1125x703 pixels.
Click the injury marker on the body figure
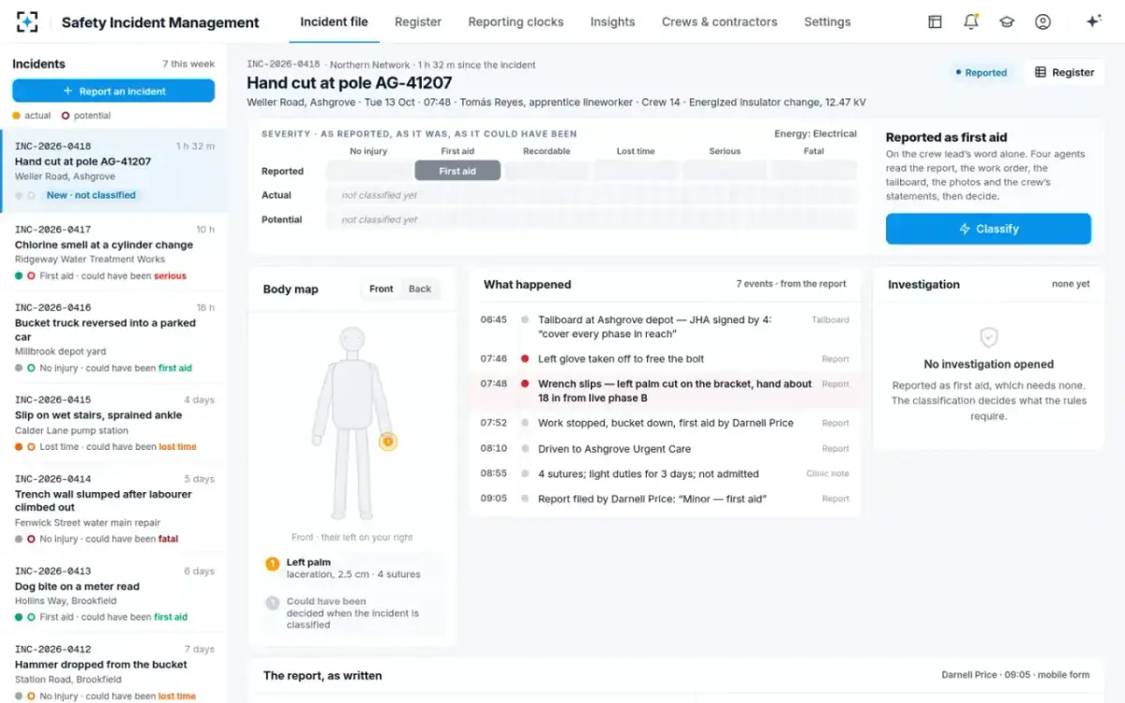pyautogui.click(x=388, y=441)
